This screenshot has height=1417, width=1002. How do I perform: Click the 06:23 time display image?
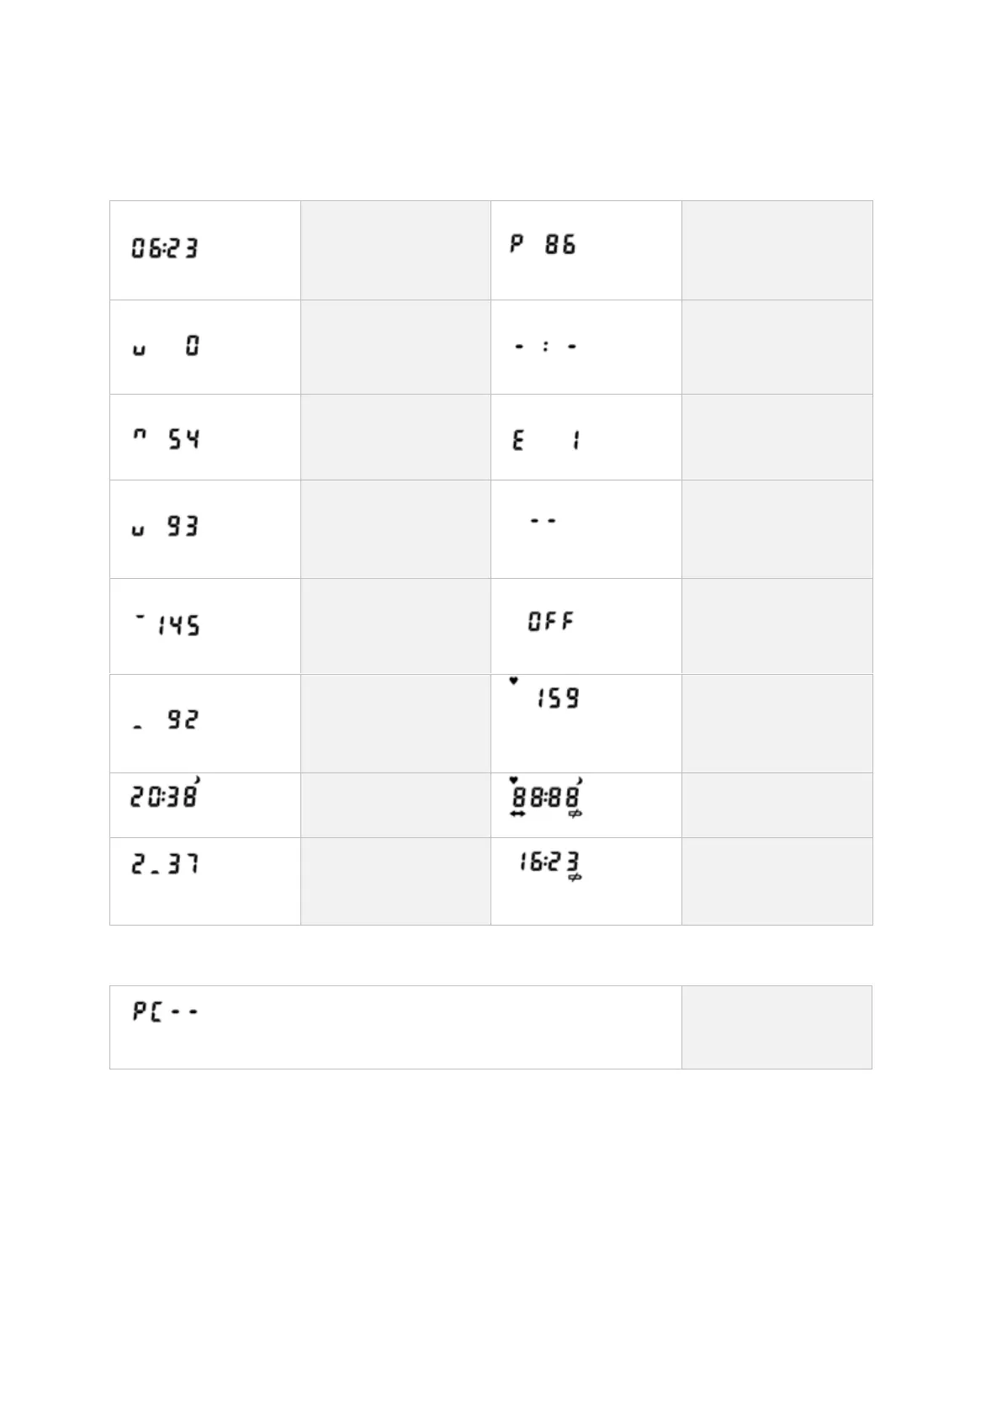point(164,248)
